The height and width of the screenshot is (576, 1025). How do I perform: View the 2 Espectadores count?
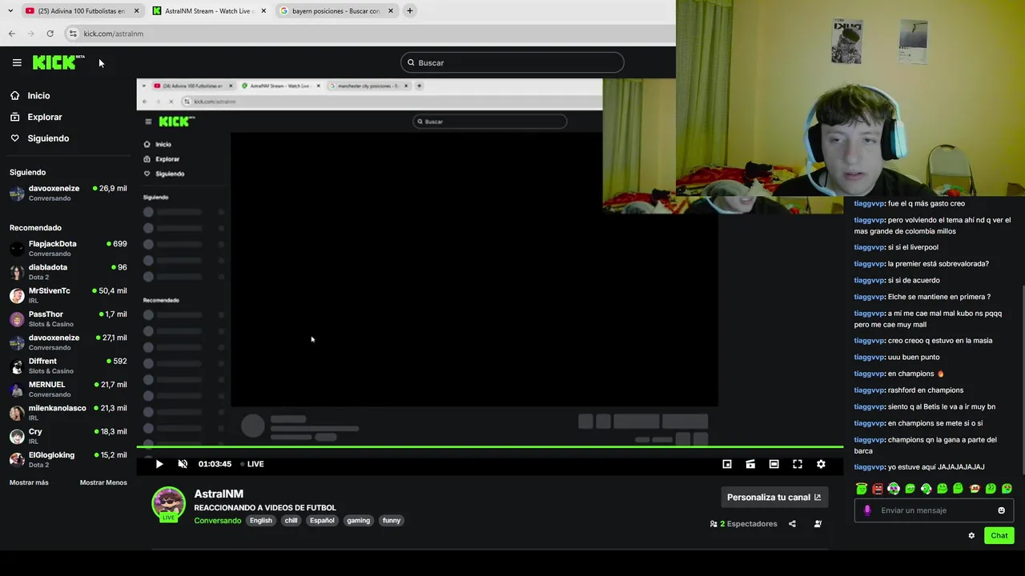(743, 524)
